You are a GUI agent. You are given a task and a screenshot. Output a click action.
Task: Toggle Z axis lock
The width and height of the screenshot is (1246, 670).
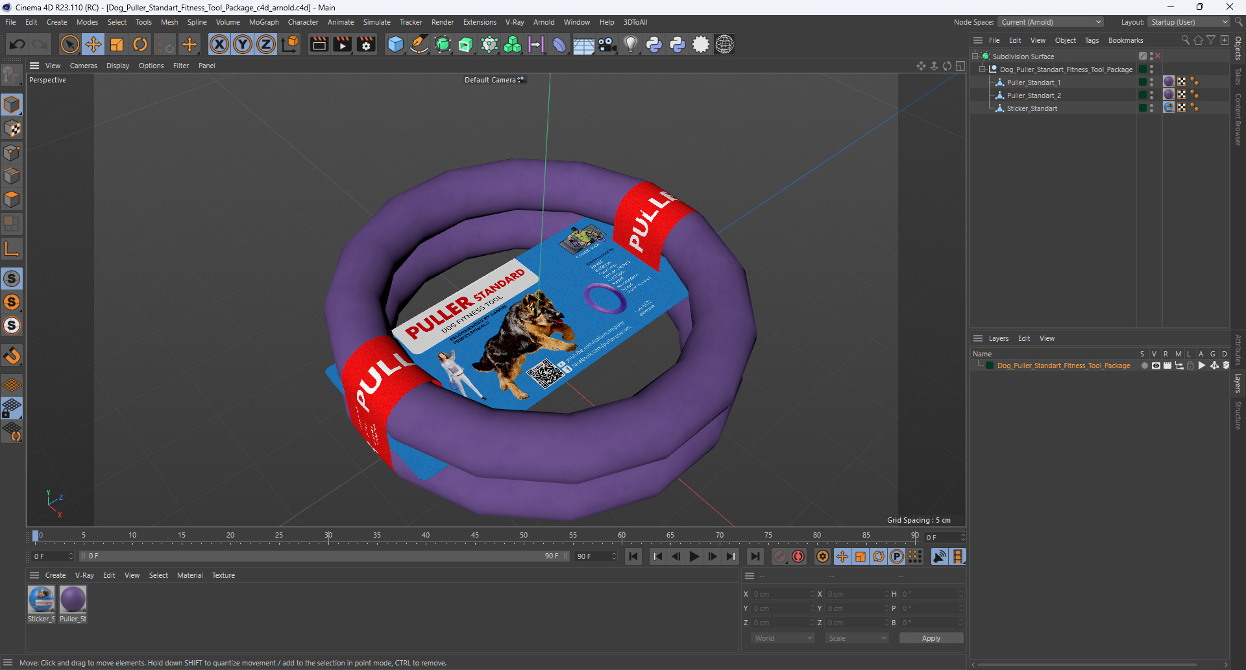266,44
